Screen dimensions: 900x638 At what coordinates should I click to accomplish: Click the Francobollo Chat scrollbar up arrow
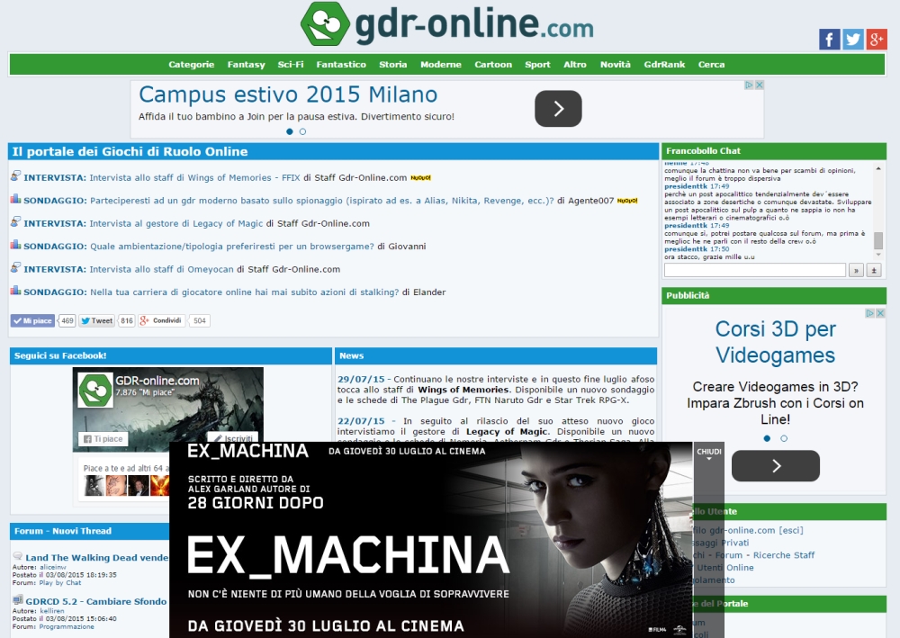tap(878, 168)
